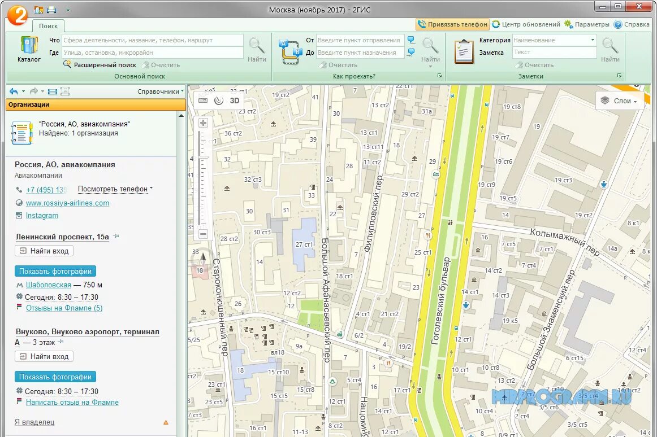The width and height of the screenshot is (657, 437).
Task: Click Найти magnifier in Основной поиск group
Action: pyautogui.click(x=257, y=49)
